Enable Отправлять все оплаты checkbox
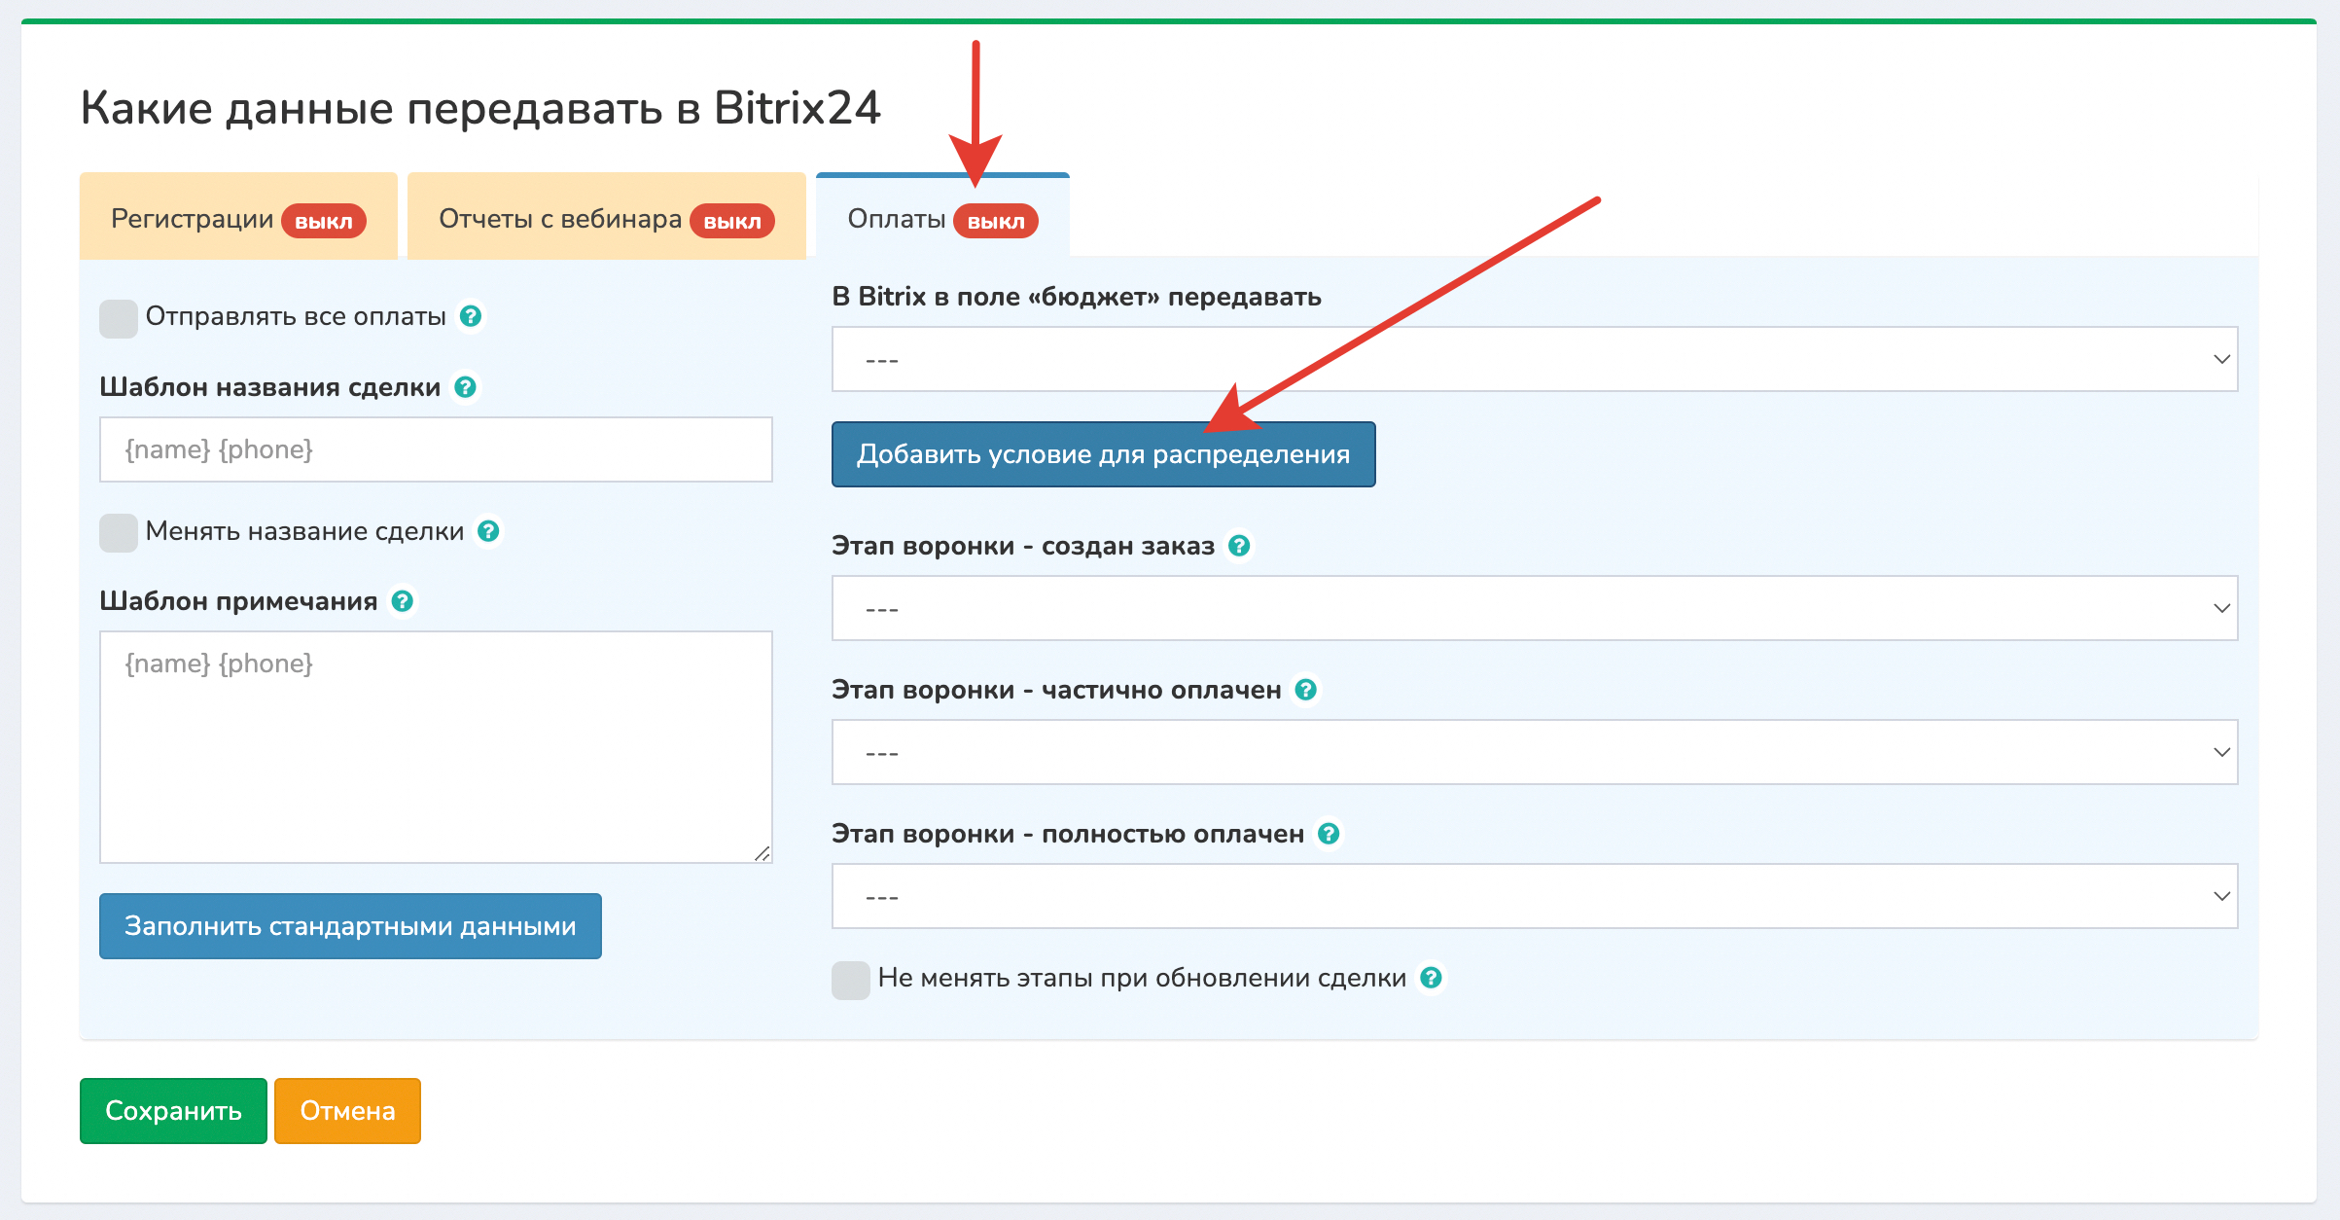 pyautogui.click(x=119, y=318)
